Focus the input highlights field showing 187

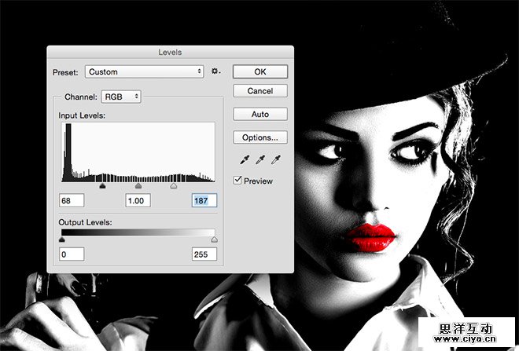(204, 201)
